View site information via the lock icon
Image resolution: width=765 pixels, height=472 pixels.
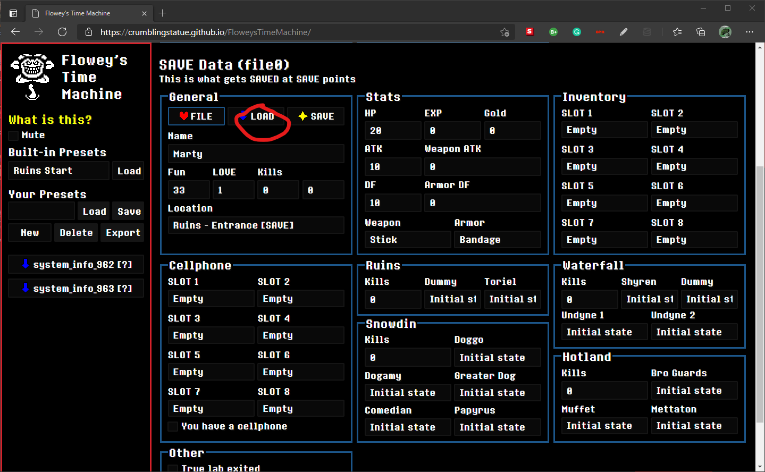tap(89, 32)
